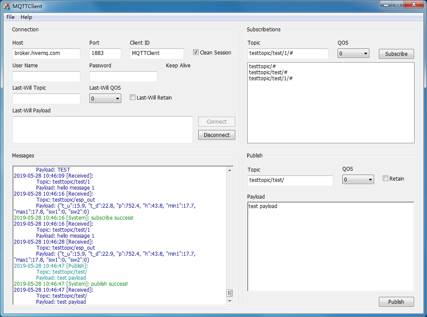Click the 'Payload: TEST' message line

coord(53,170)
